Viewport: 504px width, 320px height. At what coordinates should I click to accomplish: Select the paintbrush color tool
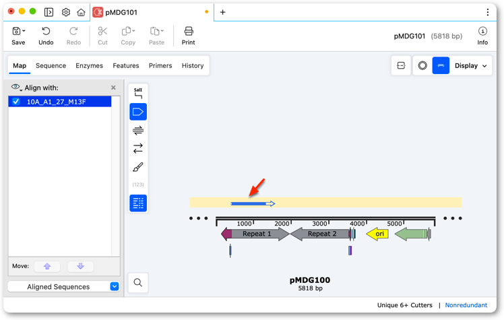(138, 167)
